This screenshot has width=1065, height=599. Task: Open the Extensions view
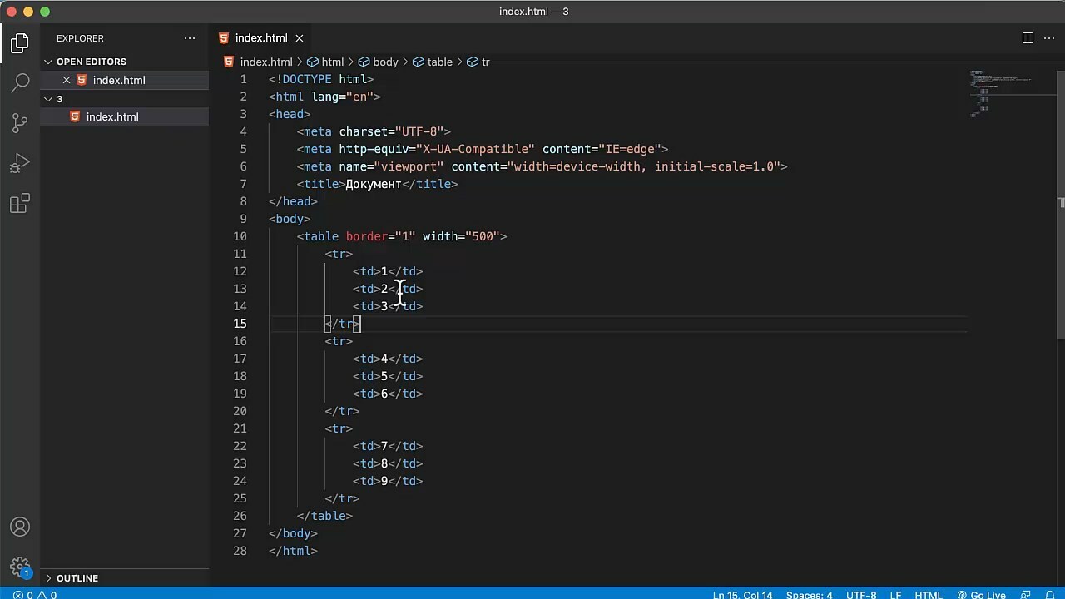[x=20, y=202]
